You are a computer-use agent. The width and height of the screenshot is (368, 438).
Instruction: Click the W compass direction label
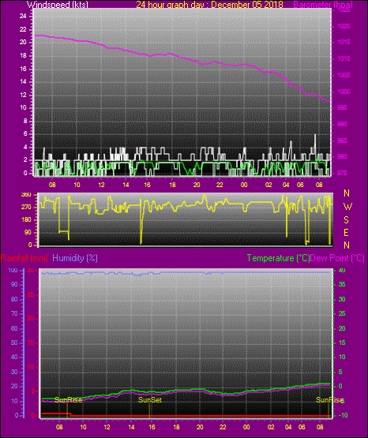point(347,207)
